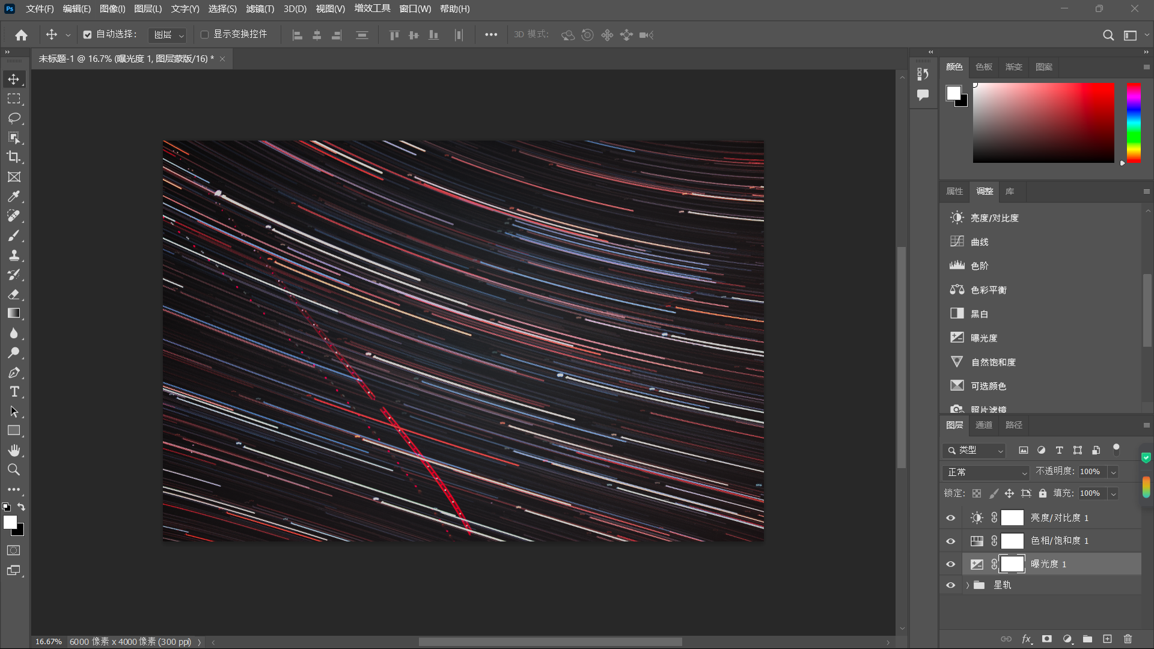Select the Hand tool
The height and width of the screenshot is (649, 1154).
pos(14,450)
